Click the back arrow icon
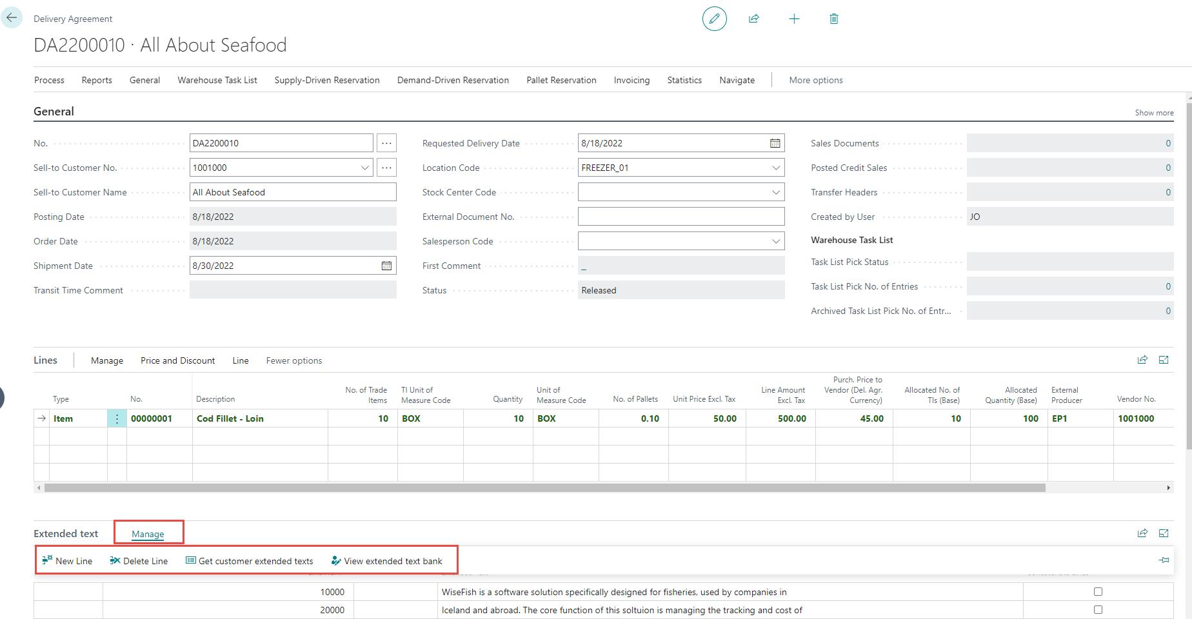This screenshot has width=1192, height=619. point(12,18)
